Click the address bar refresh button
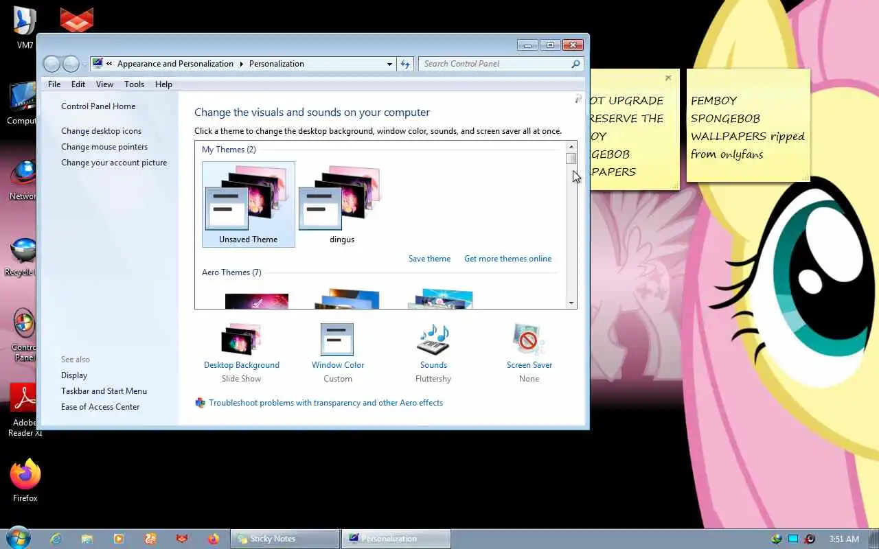Viewport: 879px width, 549px height. tap(405, 64)
